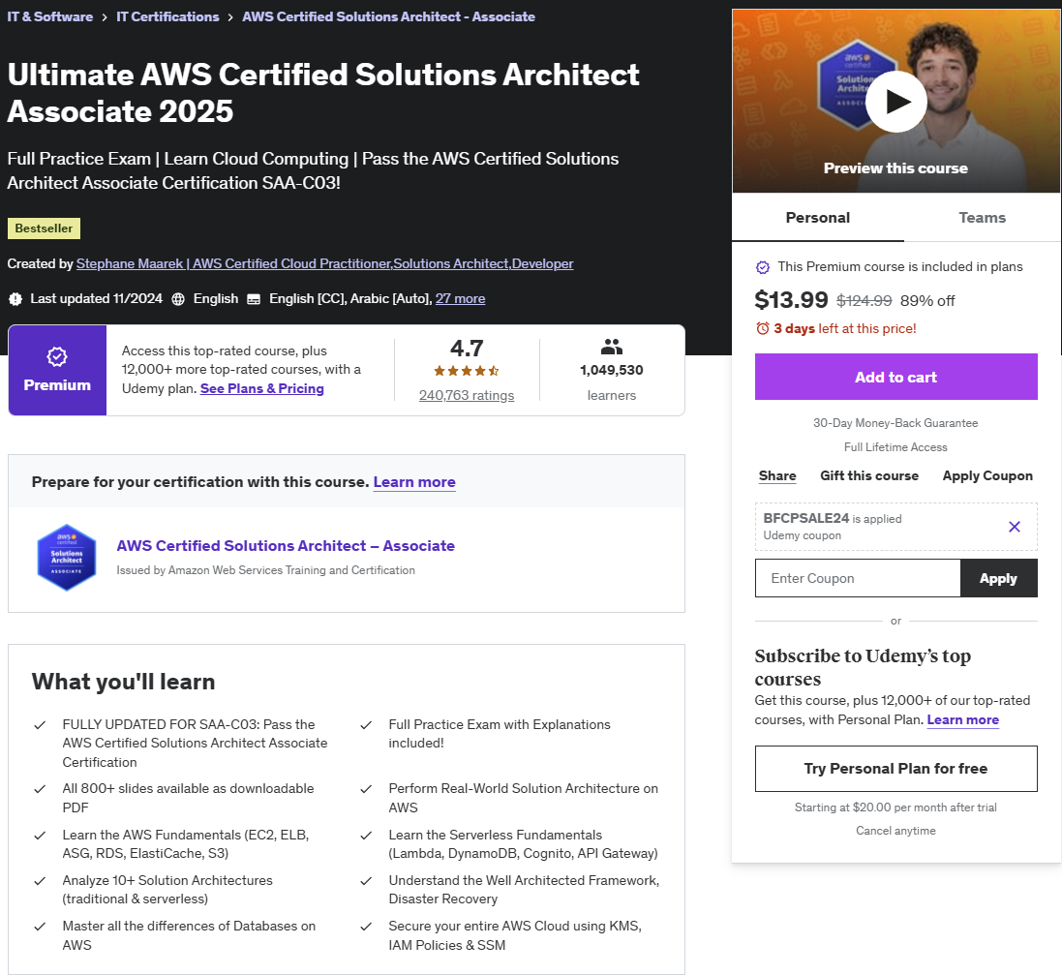This screenshot has width=1062, height=975.
Task: Click the globe language icon
Action: 178,299
